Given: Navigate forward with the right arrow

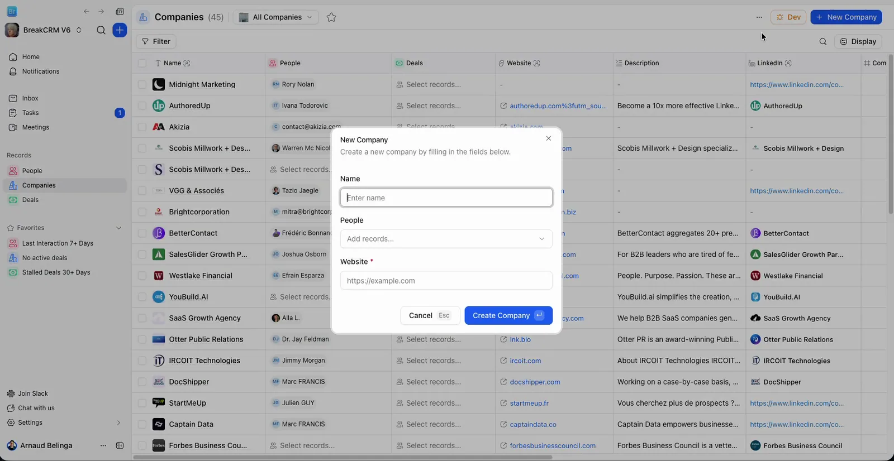Looking at the screenshot, I should [x=101, y=12].
